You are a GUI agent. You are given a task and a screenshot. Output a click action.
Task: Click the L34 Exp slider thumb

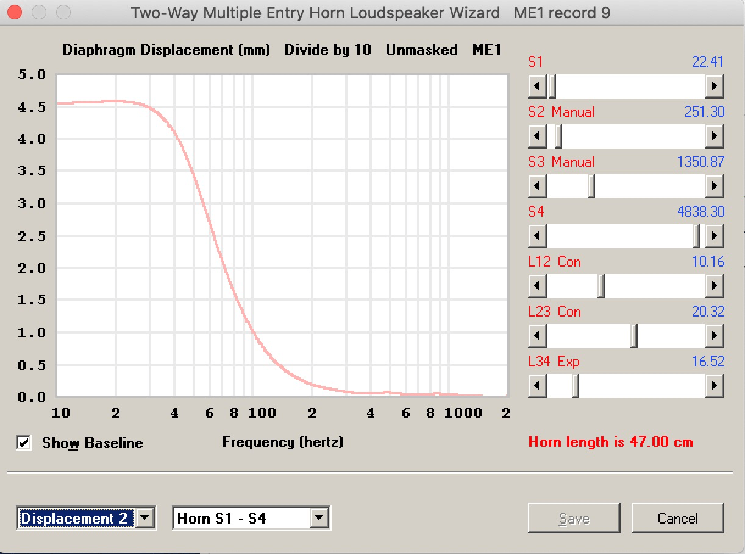[576, 385]
